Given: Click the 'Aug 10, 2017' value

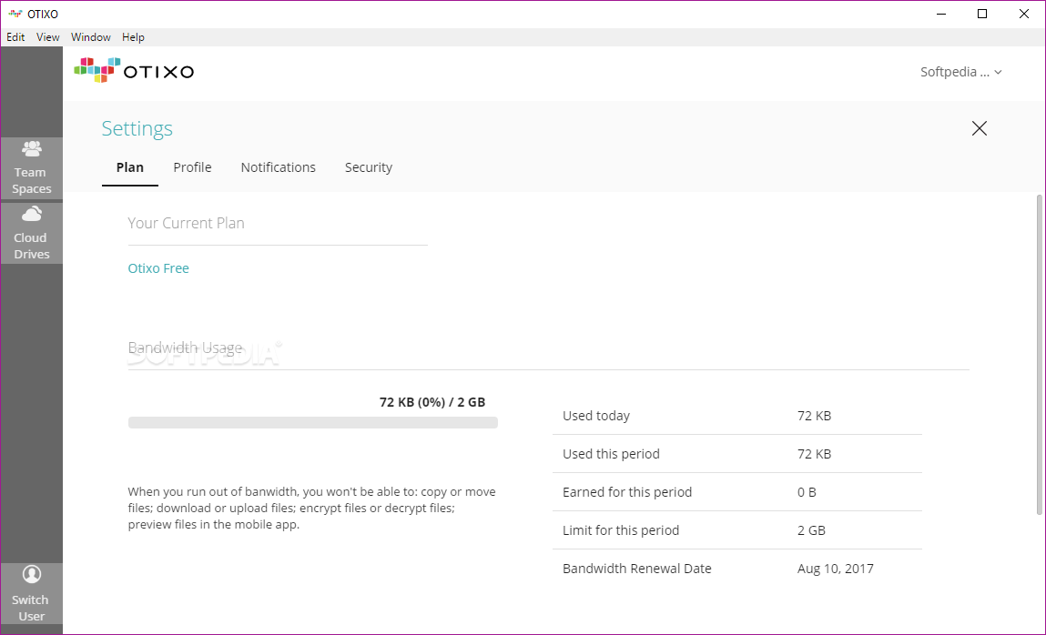Looking at the screenshot, I should point(835,569).
